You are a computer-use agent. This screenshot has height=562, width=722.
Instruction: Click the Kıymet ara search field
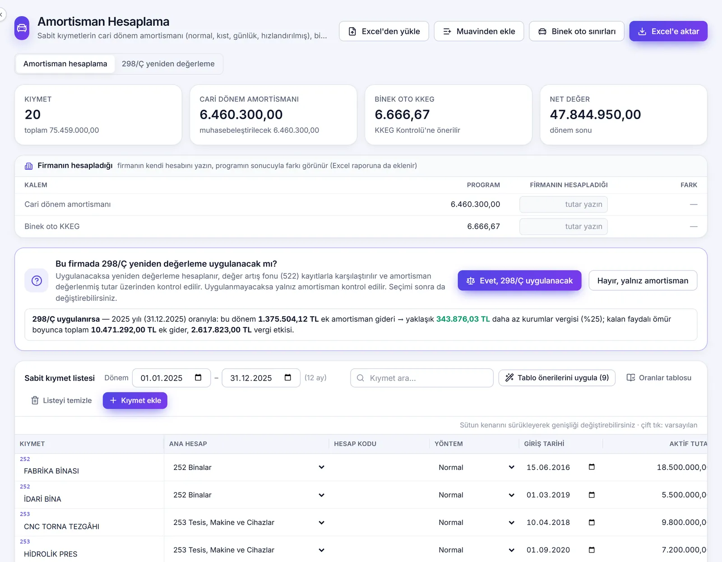(x=422, y=378)
